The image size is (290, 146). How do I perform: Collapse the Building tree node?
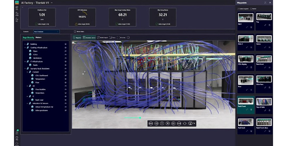point(25,44)
